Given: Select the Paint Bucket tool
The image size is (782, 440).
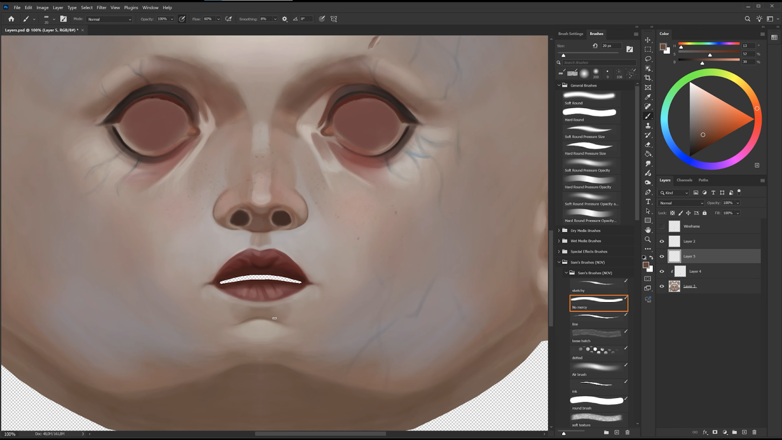Looking at the screenshot, I should coord(648,154).
